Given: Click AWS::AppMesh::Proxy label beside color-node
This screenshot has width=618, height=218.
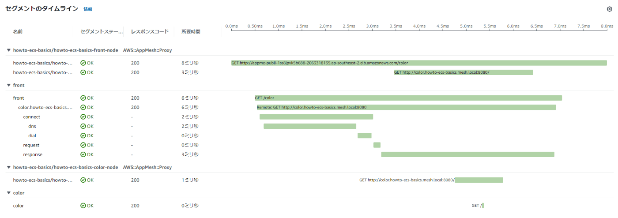Looking at the screenshot, I should coord(147,168).
